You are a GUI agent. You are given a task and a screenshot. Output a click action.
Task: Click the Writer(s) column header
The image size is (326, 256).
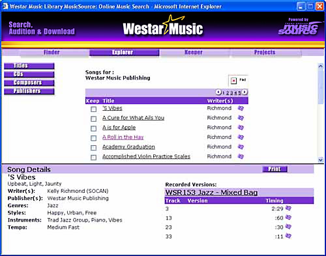click(x=220, y=101)
